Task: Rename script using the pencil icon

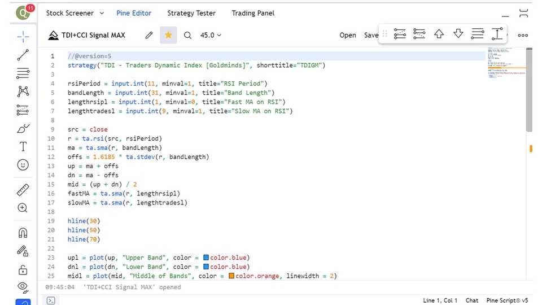Action: [x=149, y=35]
